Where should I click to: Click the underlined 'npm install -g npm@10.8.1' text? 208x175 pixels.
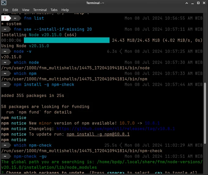click(98, 134)
